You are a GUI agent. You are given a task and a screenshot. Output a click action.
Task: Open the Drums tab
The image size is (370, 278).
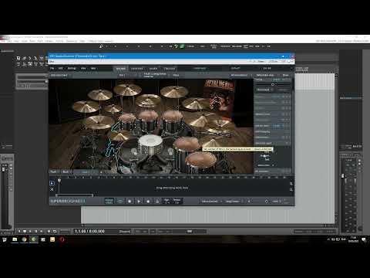(x=121, y=69)
